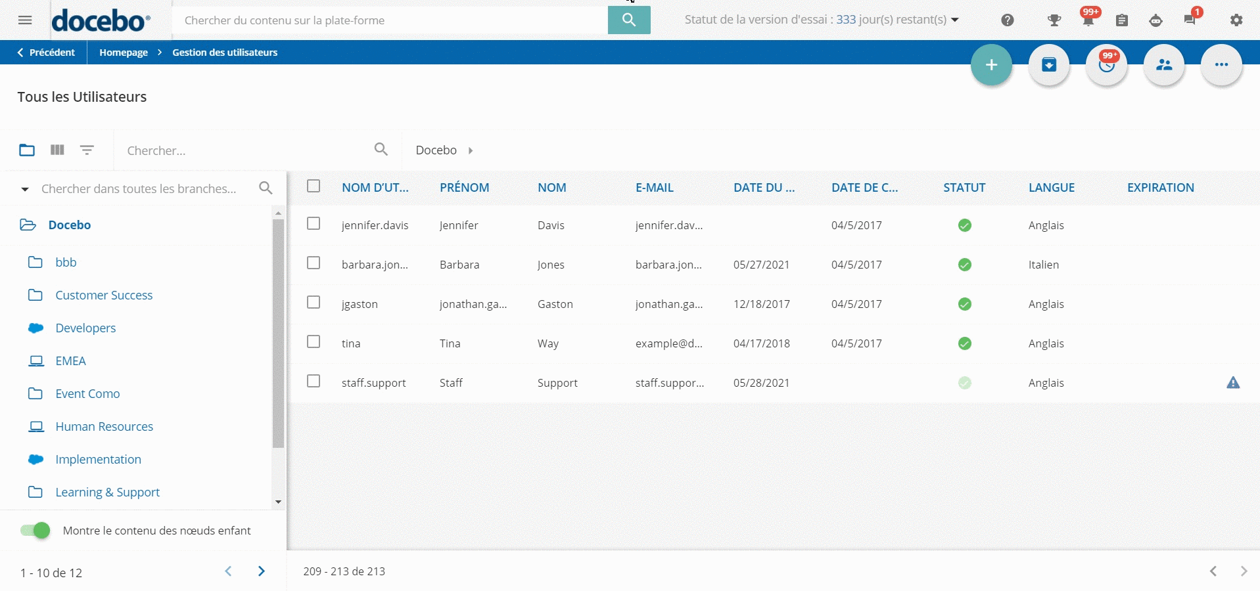Select the EMEA branch
1260x591 pixels.
point(71,361)
